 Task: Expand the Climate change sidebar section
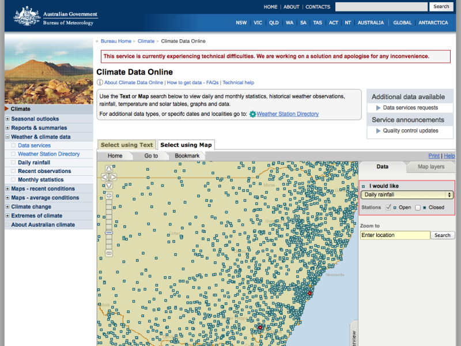(x=7, y=206)
